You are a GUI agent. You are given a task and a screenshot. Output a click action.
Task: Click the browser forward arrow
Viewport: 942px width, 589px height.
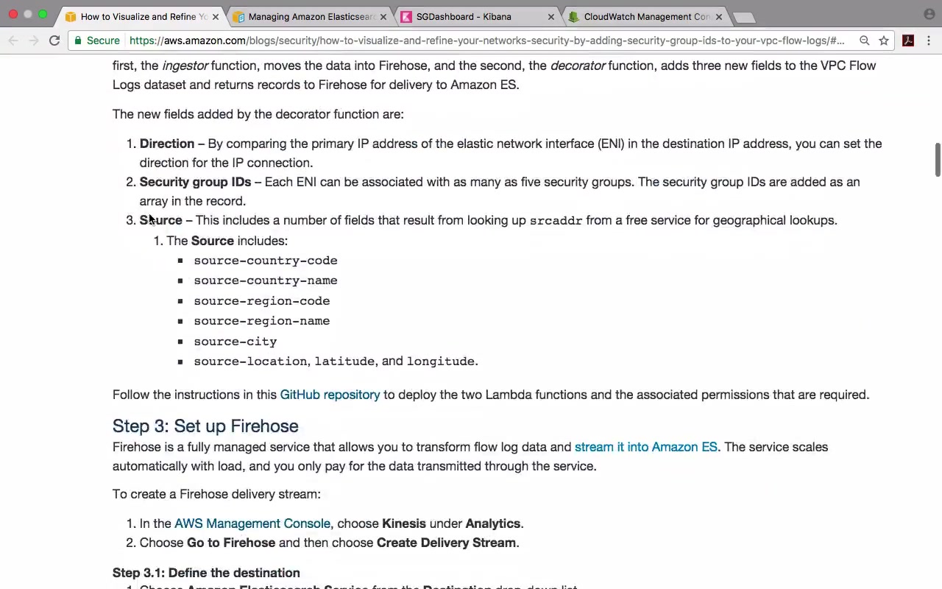tap(34, 40)
